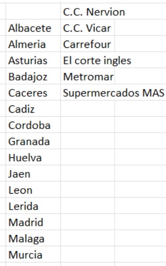The image size is (166, 266).
Task: Select the Jaen cell
Action: pos(33,173)
